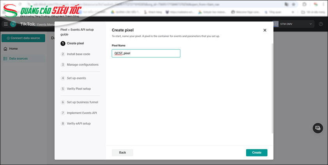Viewport: 328px width, 165px height.
Task: Open Verify Pixel setup step
Action: pos(78,89)
